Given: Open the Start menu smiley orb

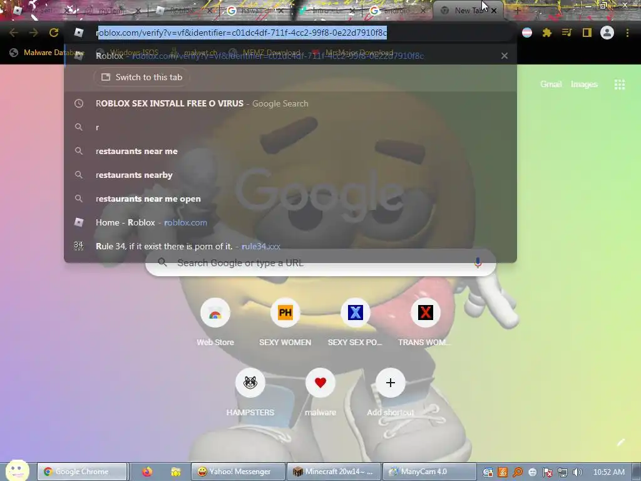Looking at the screenshot, I should click(x=17, y=470).
